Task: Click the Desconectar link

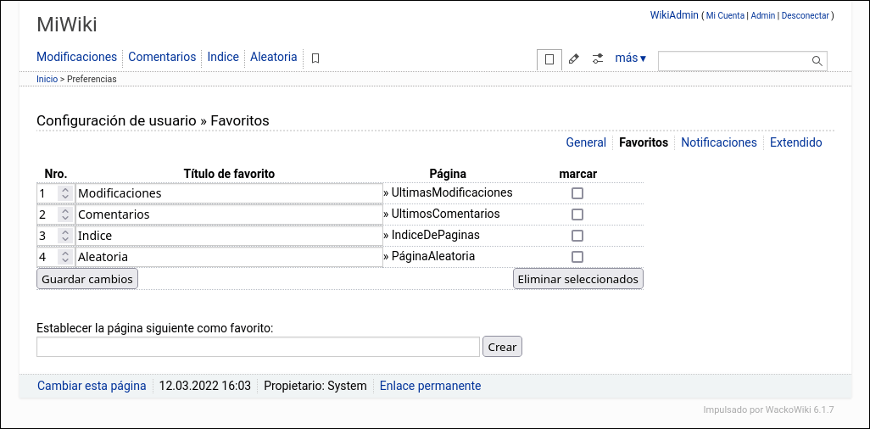Action: pos(805,16)
